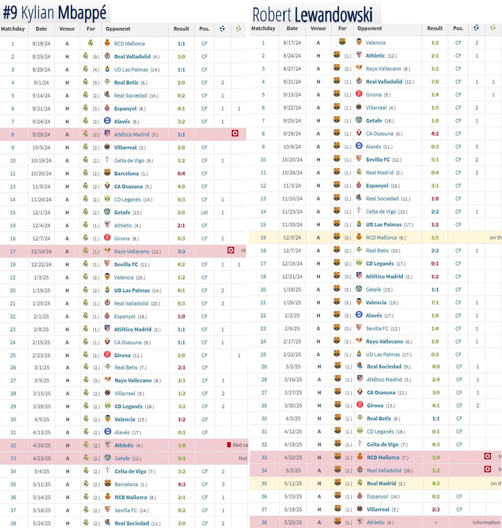Open matchday 25 link in Mbappé's Girona row
Image resolution: width=502 pixels, height=528 pixels.
13,355
